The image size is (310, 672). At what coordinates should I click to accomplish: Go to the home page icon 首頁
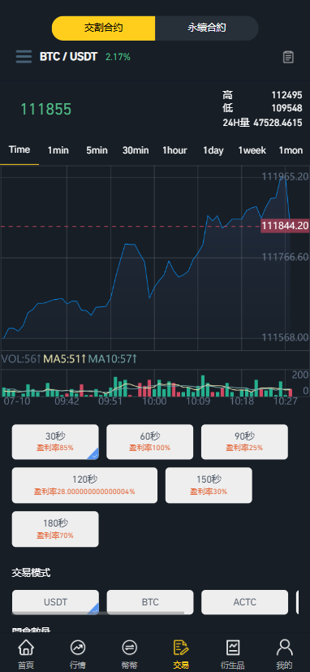(x=26, y=654)
